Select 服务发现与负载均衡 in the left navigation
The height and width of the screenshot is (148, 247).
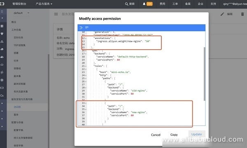[22, 99]
